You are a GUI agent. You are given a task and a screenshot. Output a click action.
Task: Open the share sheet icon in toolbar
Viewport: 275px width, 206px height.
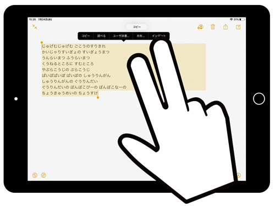pos(226,27)
